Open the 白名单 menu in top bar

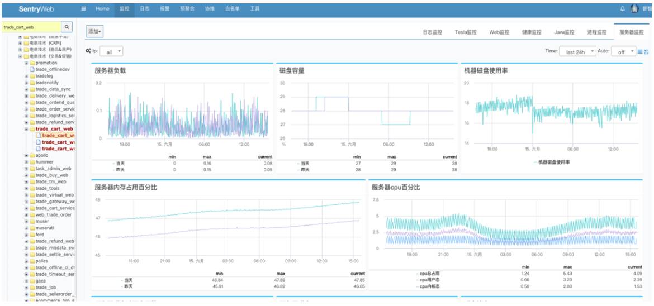[x=233, y=9]
